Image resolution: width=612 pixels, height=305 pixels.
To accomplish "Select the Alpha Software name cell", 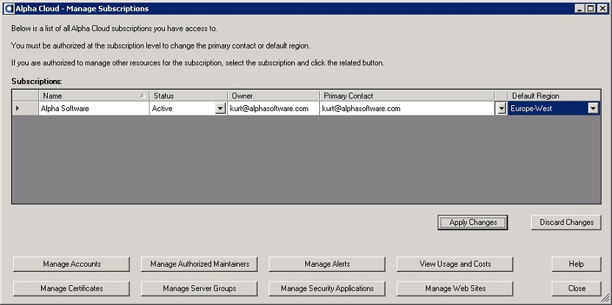I will pyautogui.click(x=93, y=109).
